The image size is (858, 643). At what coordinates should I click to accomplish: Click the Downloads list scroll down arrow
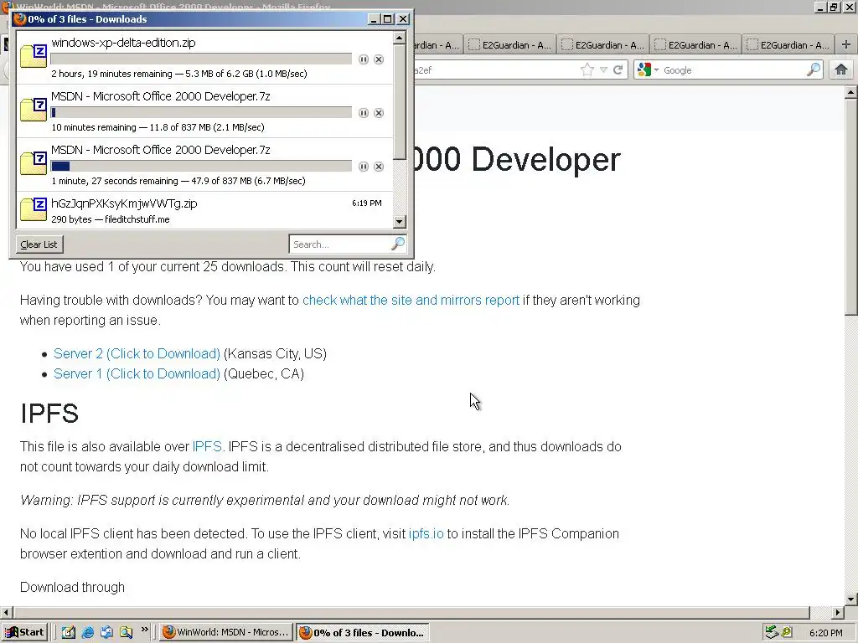[400, 221]
